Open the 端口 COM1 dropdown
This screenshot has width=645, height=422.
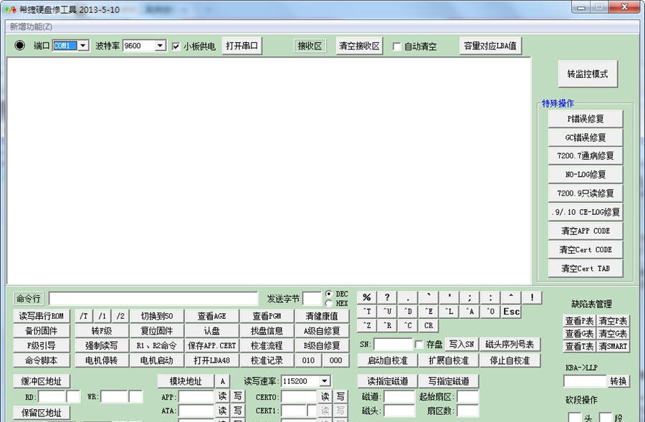[82, 46]
